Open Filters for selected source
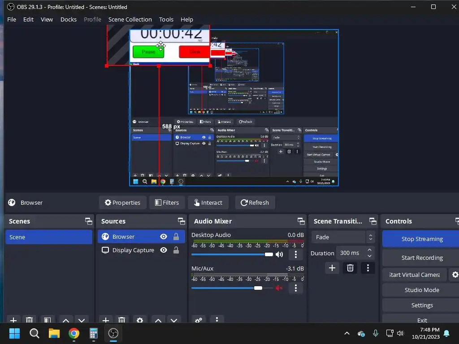Screen dimensions: 459x344 [x=167, y=202]
